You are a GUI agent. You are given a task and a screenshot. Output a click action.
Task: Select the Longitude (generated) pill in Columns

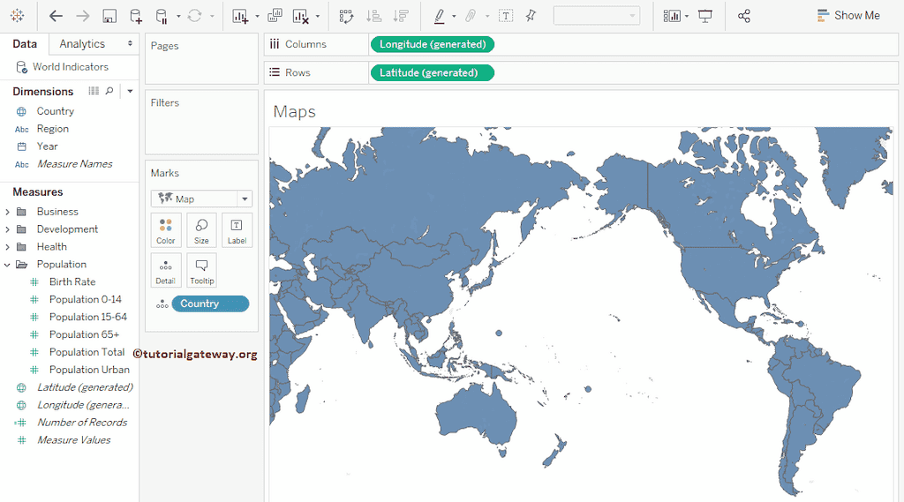(x=433, y=44)
